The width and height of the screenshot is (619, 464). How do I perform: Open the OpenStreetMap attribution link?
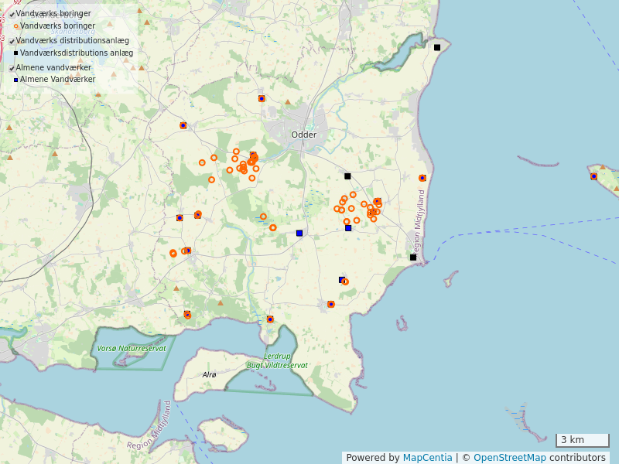point(509,458)
